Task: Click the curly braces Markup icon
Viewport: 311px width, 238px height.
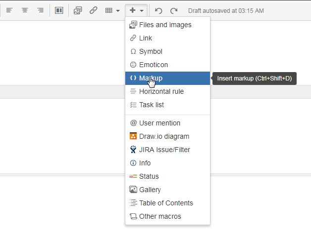Action: click(133, 78)
